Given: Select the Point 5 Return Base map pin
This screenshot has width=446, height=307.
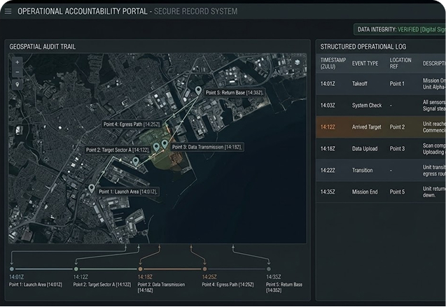Looking at the screenshot, I should (x=199, y=90).
